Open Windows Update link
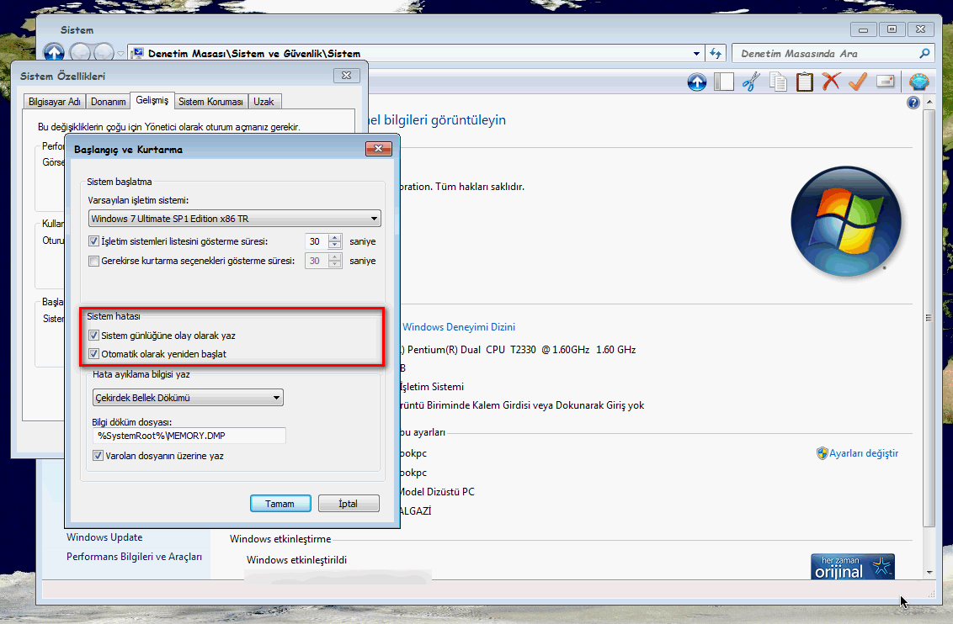 click(104, 537)
